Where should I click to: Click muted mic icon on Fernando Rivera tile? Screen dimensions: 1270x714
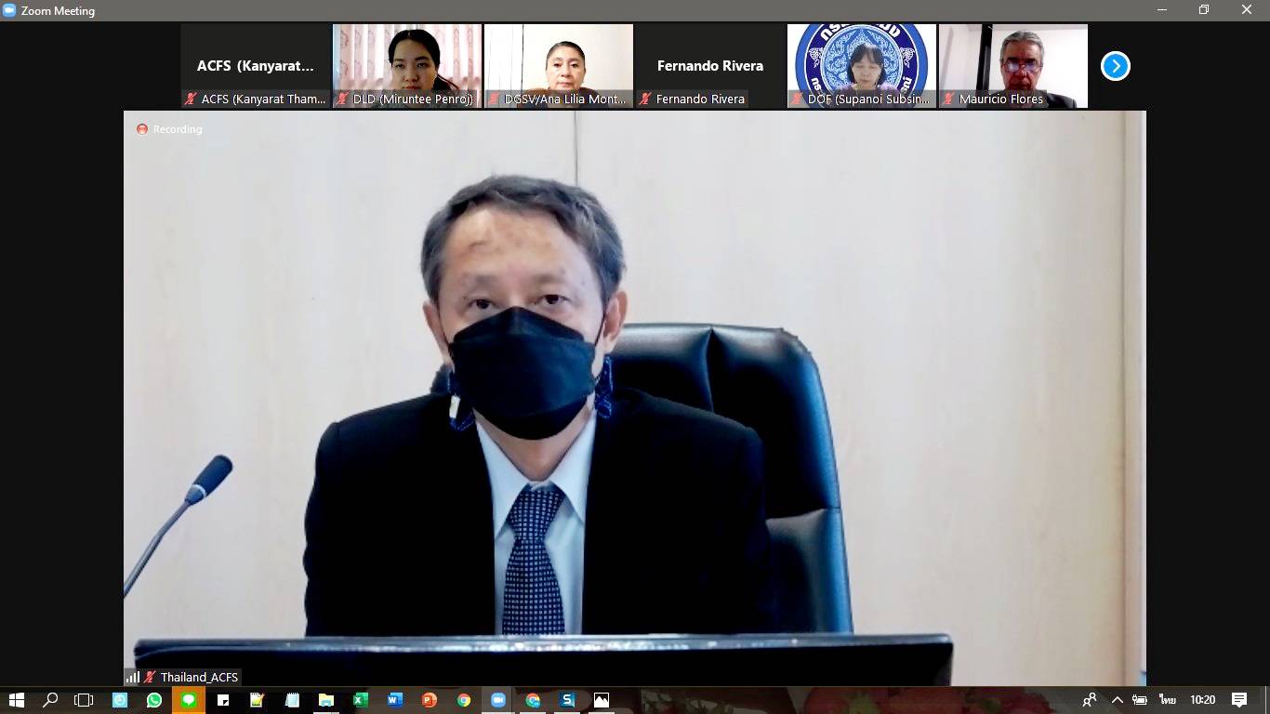[645, 99]
